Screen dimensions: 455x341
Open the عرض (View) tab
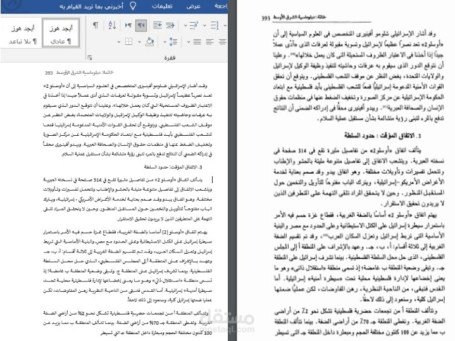pyautogui.click(x=193, y=6)
